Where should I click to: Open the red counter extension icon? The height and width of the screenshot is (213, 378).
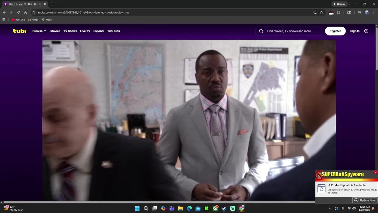click(x=331, y=13)
